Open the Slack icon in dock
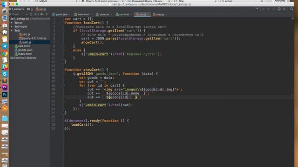This screenshot has height=167, width=298. coord(5,67)
